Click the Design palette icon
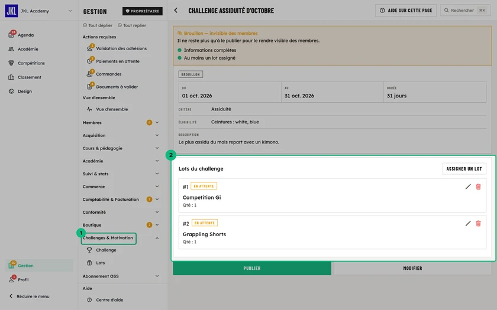This screenshot has width=497, height=310. [11, 91]
